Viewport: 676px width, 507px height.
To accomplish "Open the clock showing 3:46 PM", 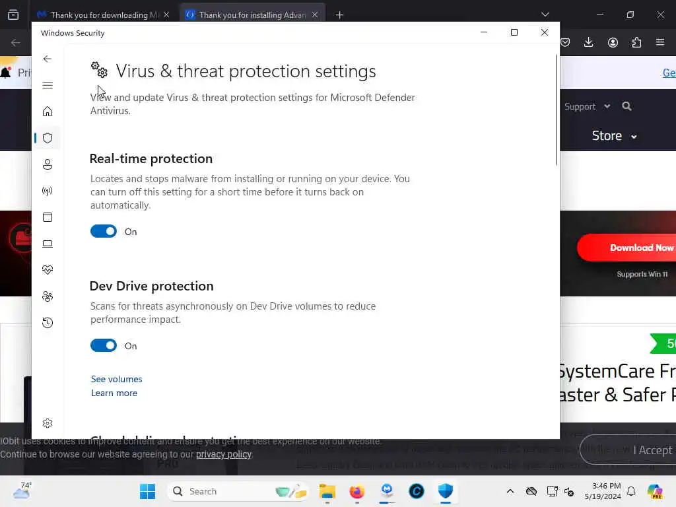I will click(603, 491).
